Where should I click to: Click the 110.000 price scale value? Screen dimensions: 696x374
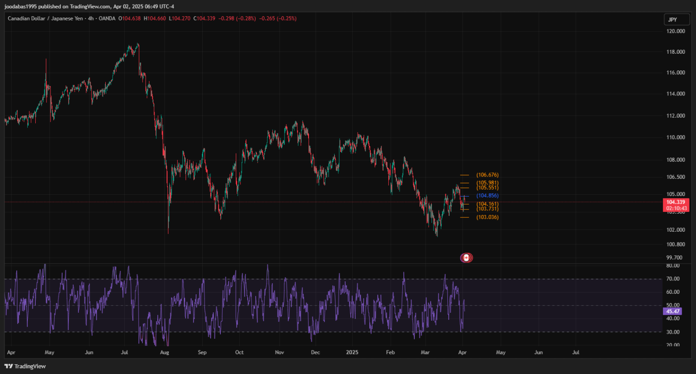pos(675,138)
